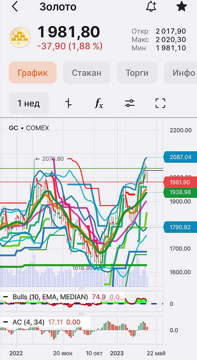Open chart settings sliders icon

pos(130,103)
